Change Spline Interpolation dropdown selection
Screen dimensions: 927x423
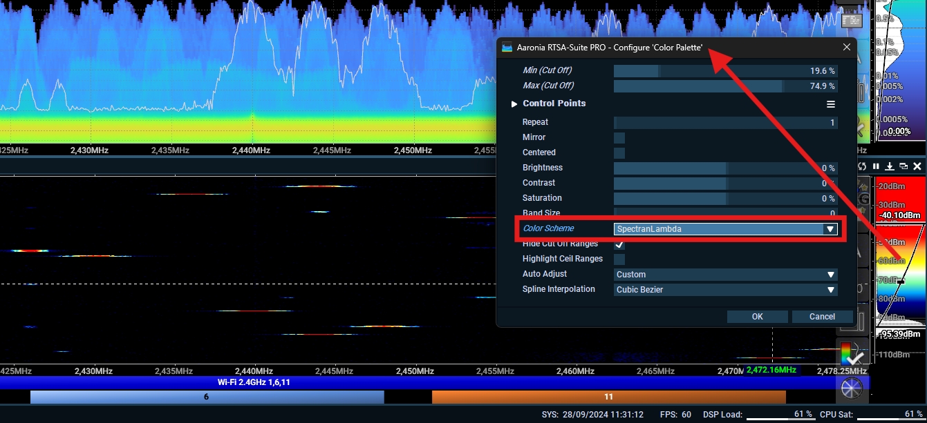click(725, 290)
